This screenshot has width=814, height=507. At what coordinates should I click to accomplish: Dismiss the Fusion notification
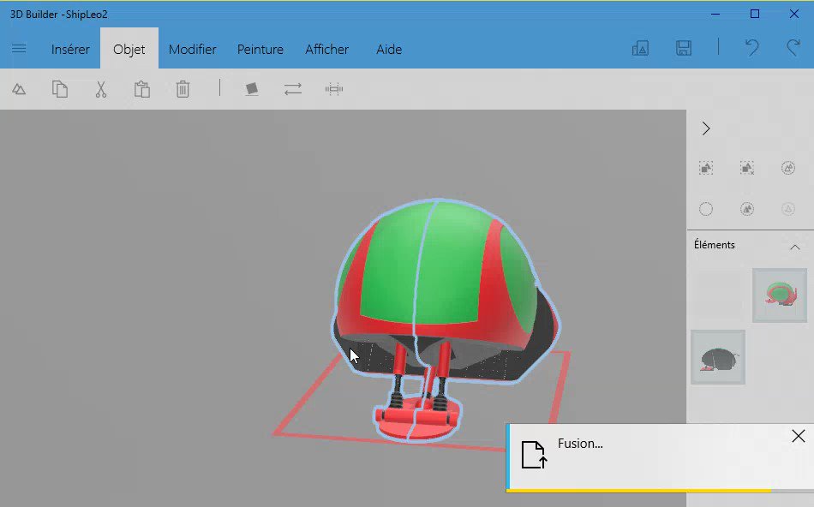point(799,437)
